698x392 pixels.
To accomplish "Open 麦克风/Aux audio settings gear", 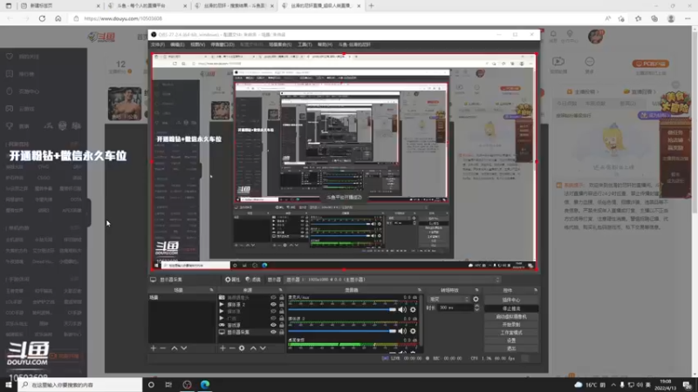I will pos(413,309).
